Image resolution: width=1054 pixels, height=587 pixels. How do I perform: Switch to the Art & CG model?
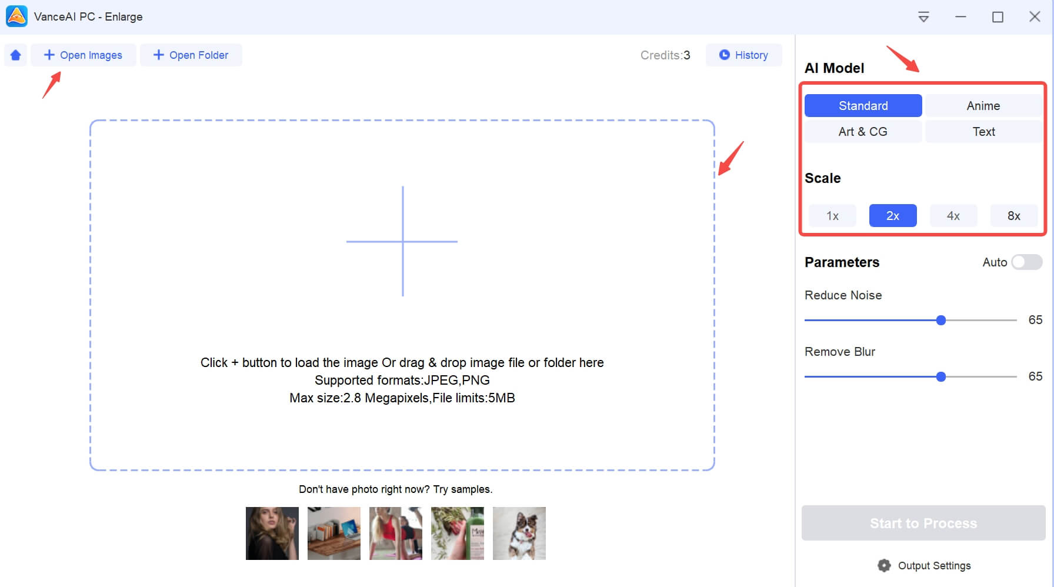pos(862,131)
